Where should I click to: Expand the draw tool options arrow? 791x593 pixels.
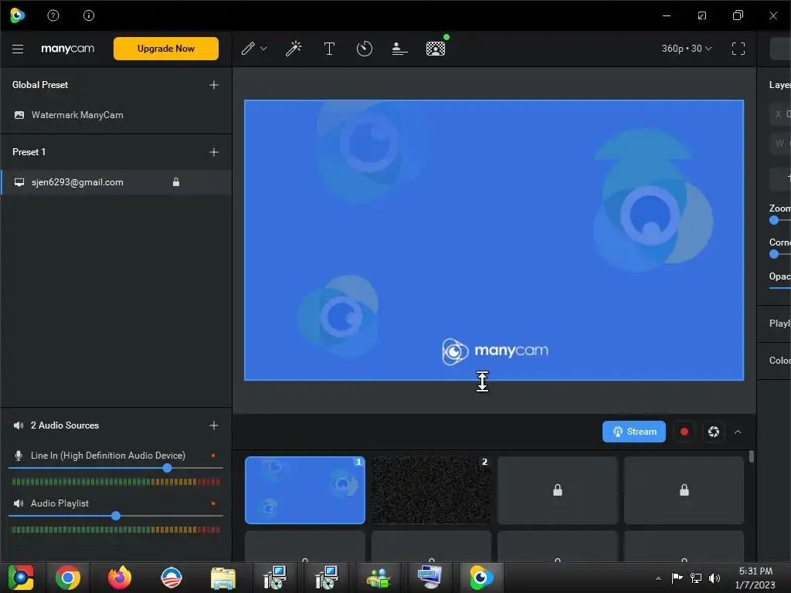point(263,49)
